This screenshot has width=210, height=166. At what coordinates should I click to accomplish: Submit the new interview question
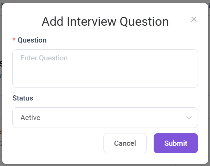pos(176,143)
